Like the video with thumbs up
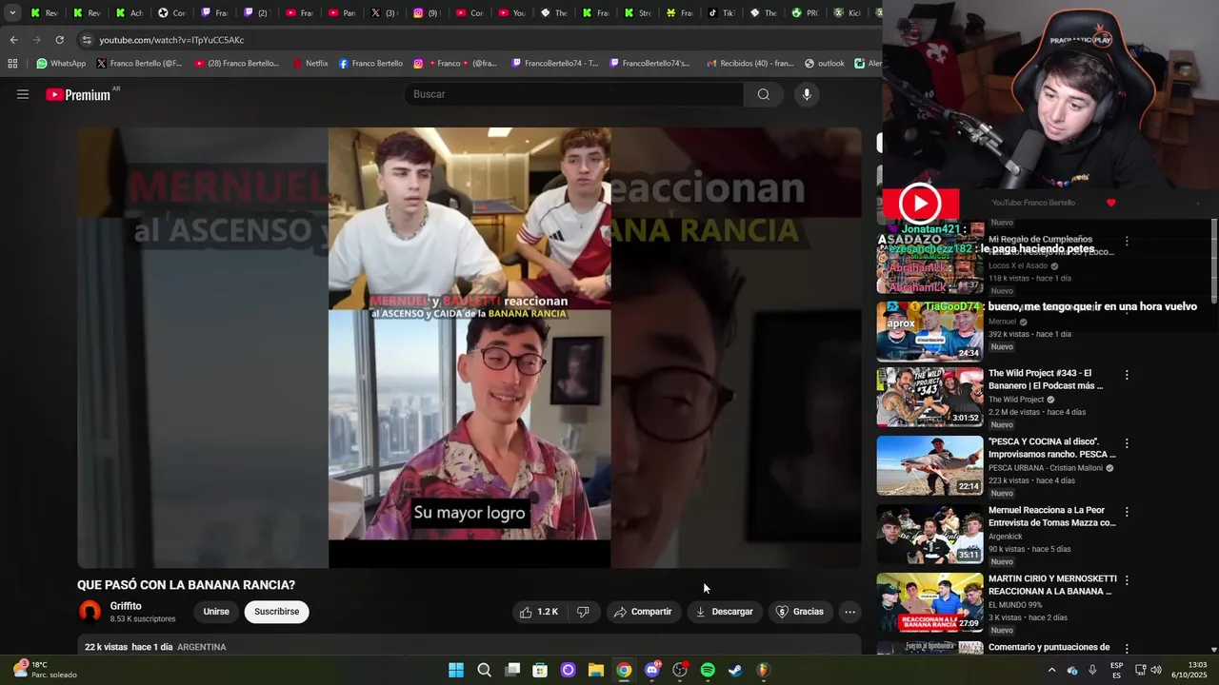The image size is (1219, 685). (x=538, y=612)
